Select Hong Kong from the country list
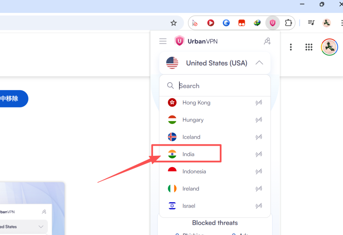This screenshot has width=343, height=235. pos(215,102)
